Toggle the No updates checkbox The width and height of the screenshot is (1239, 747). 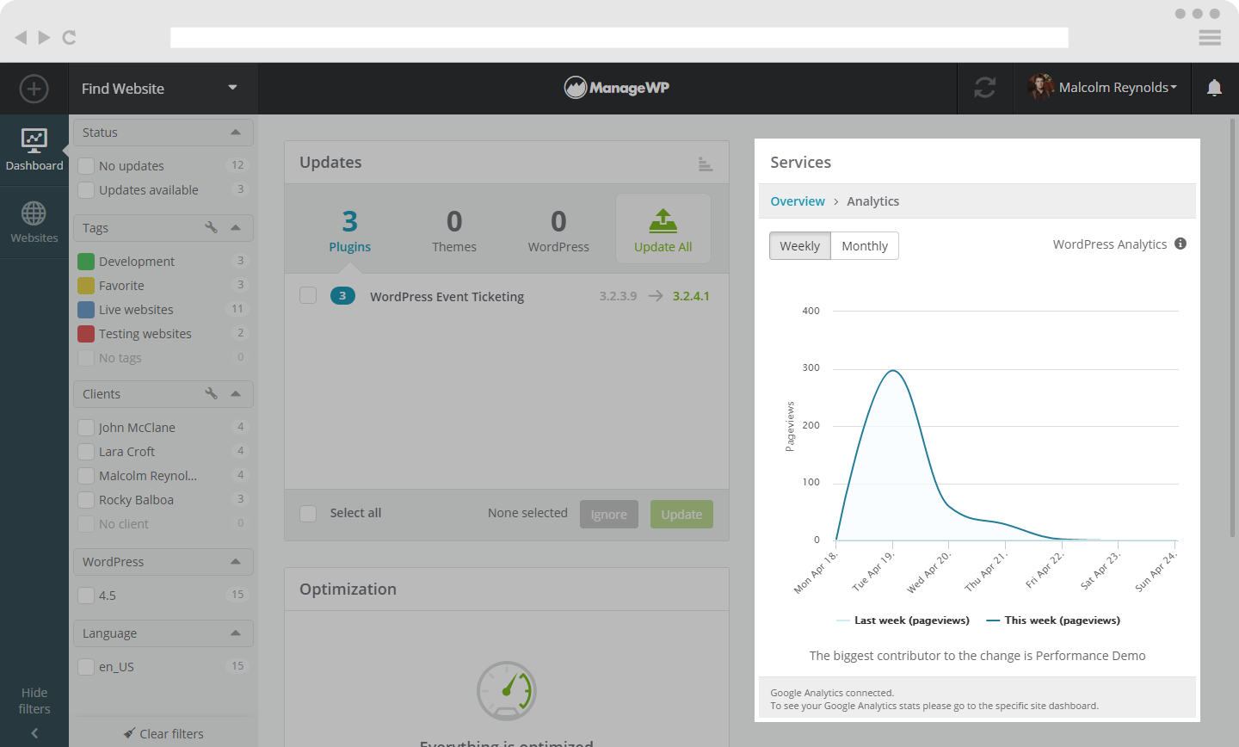click(x=86, y=165)
